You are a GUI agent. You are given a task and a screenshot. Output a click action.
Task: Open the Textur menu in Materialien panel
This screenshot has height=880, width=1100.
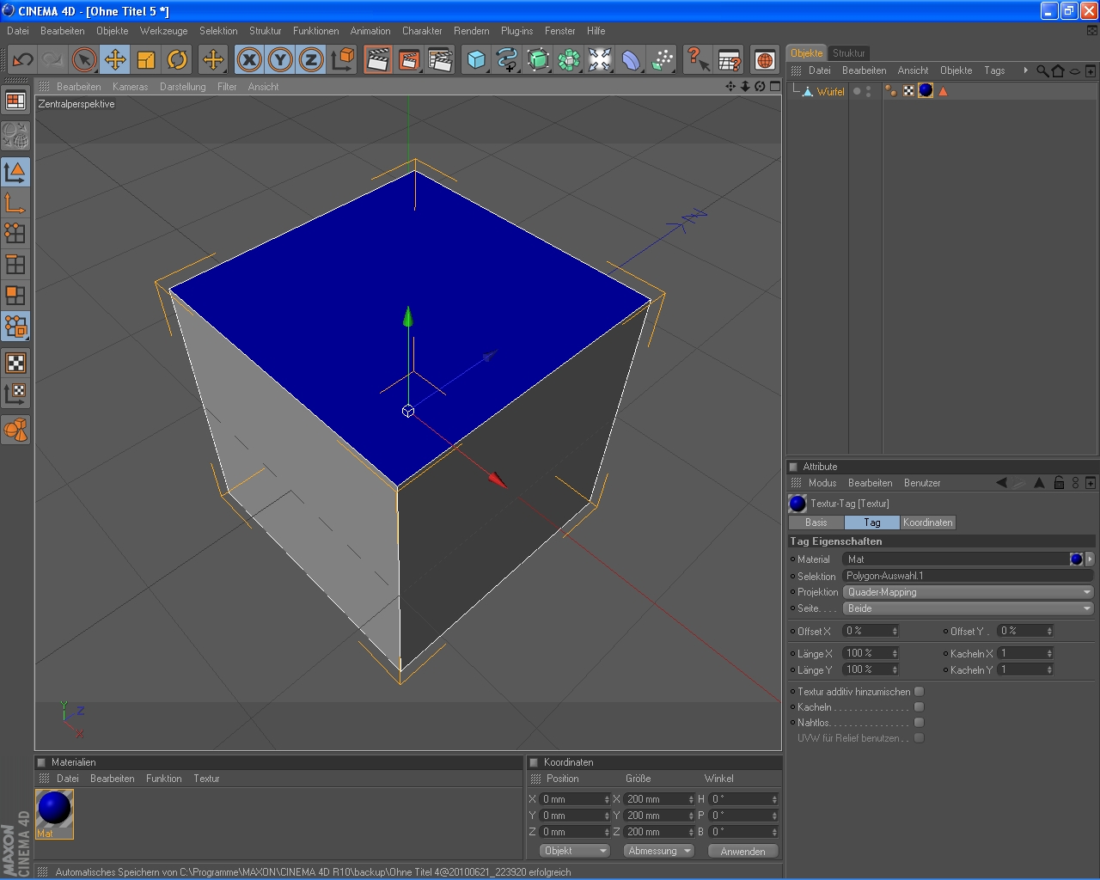point(206,779)
